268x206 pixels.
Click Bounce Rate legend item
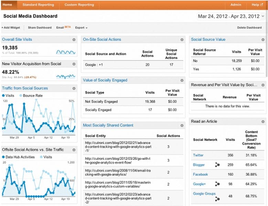[x=31, y=96]
